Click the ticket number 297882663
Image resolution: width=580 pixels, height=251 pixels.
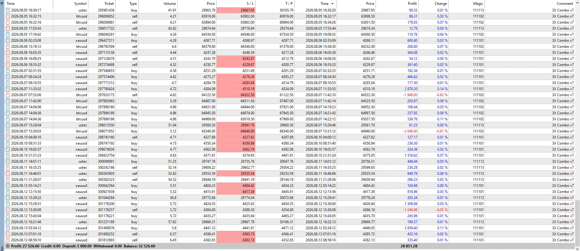[x=106, y=101]
